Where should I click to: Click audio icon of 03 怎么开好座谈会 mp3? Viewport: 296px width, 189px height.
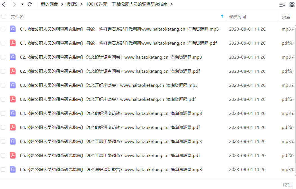(13, 85)
